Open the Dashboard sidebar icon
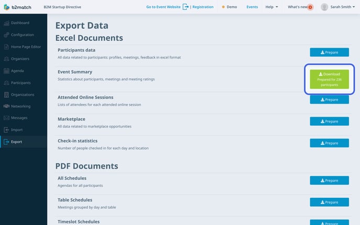 click(x=6, y=23)
